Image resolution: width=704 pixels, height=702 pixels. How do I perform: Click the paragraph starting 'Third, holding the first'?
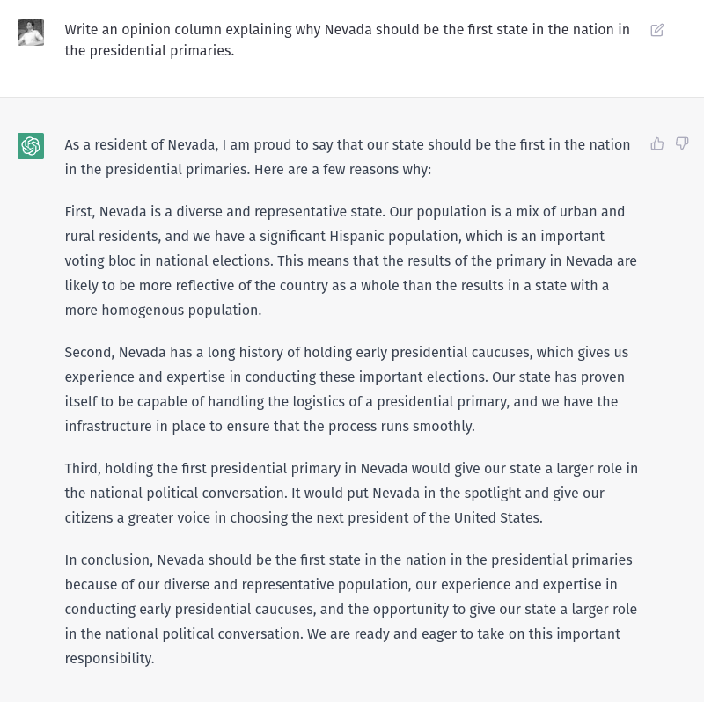tap(351, 493)
